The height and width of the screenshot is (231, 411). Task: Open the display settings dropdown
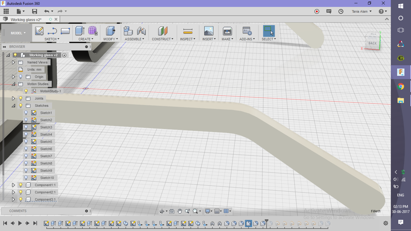point(209,211)
